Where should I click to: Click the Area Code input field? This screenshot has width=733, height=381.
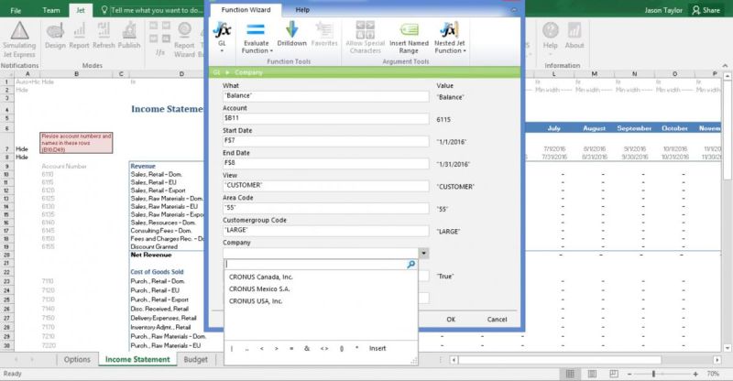[326, 208]
